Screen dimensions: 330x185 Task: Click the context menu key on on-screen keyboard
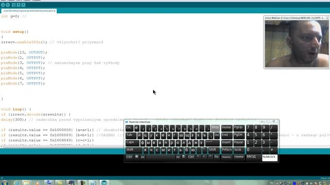coord(184,157)
